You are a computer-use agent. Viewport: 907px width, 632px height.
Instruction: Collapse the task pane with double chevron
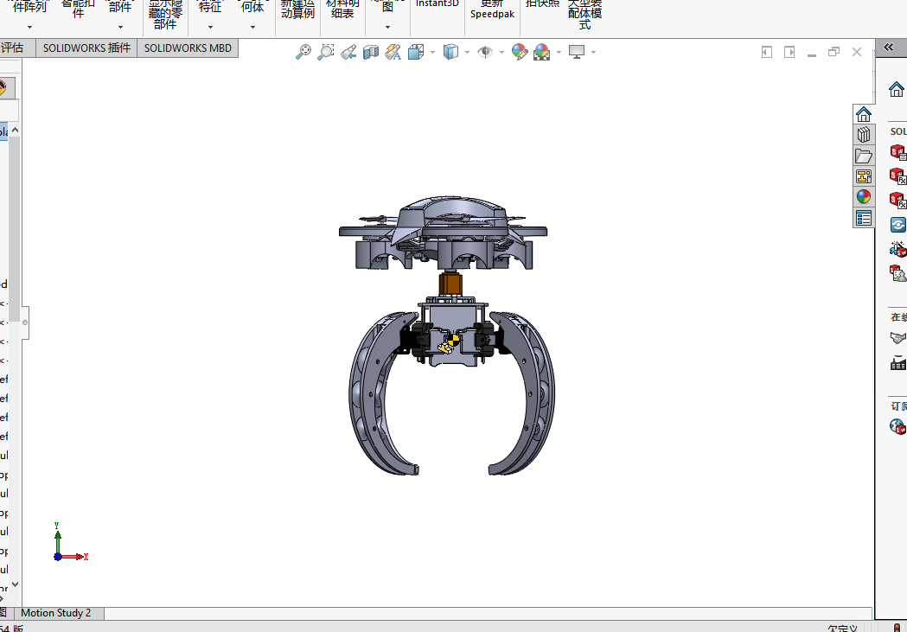889,48
